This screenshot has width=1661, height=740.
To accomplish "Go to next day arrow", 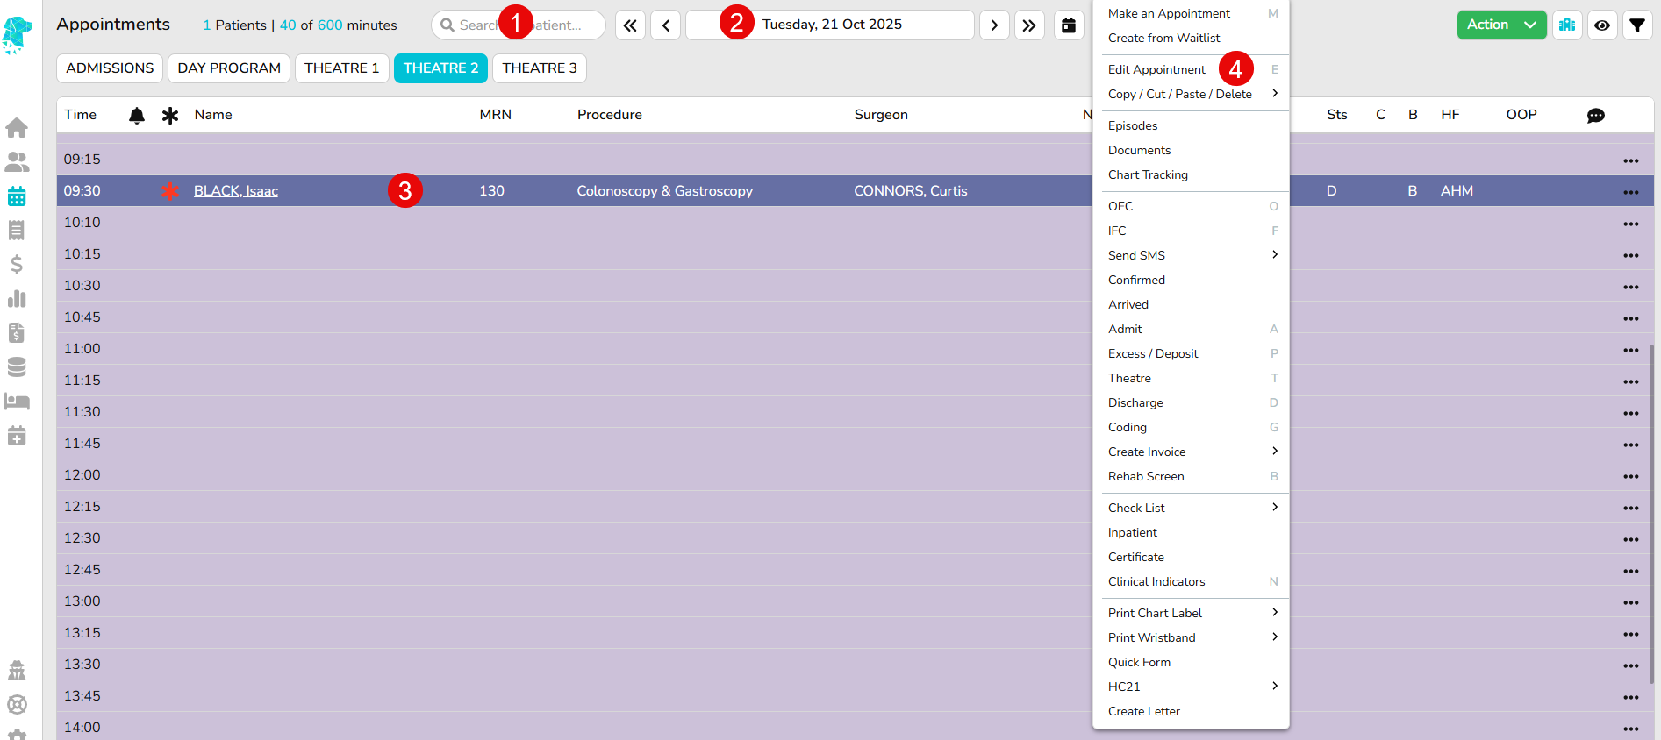I will click(993, 25).
